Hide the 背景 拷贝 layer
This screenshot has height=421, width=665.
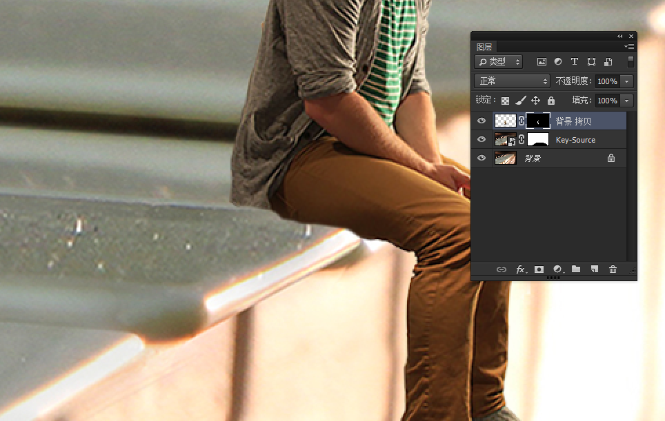(x=482, y=121)
